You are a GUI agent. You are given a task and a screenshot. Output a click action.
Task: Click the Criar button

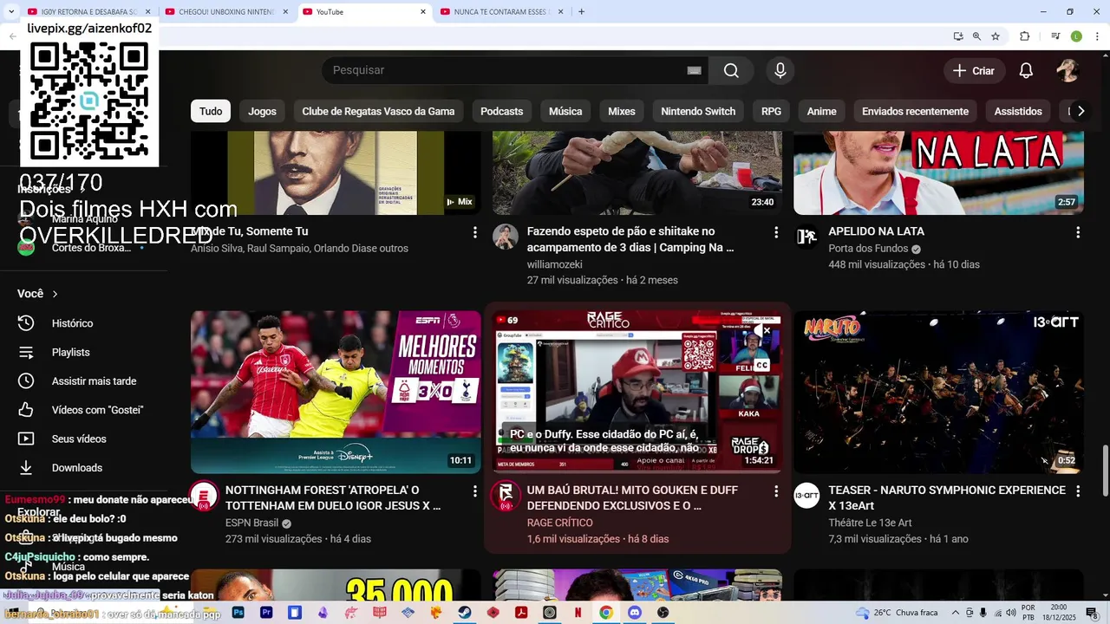point(974,71)
